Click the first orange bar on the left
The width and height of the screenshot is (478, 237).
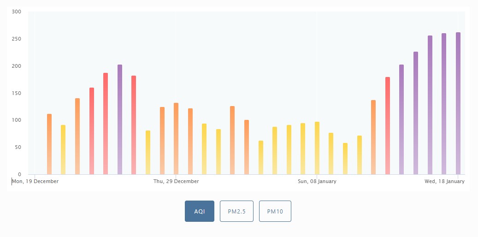pyautogui.click(x=49, y=144)
